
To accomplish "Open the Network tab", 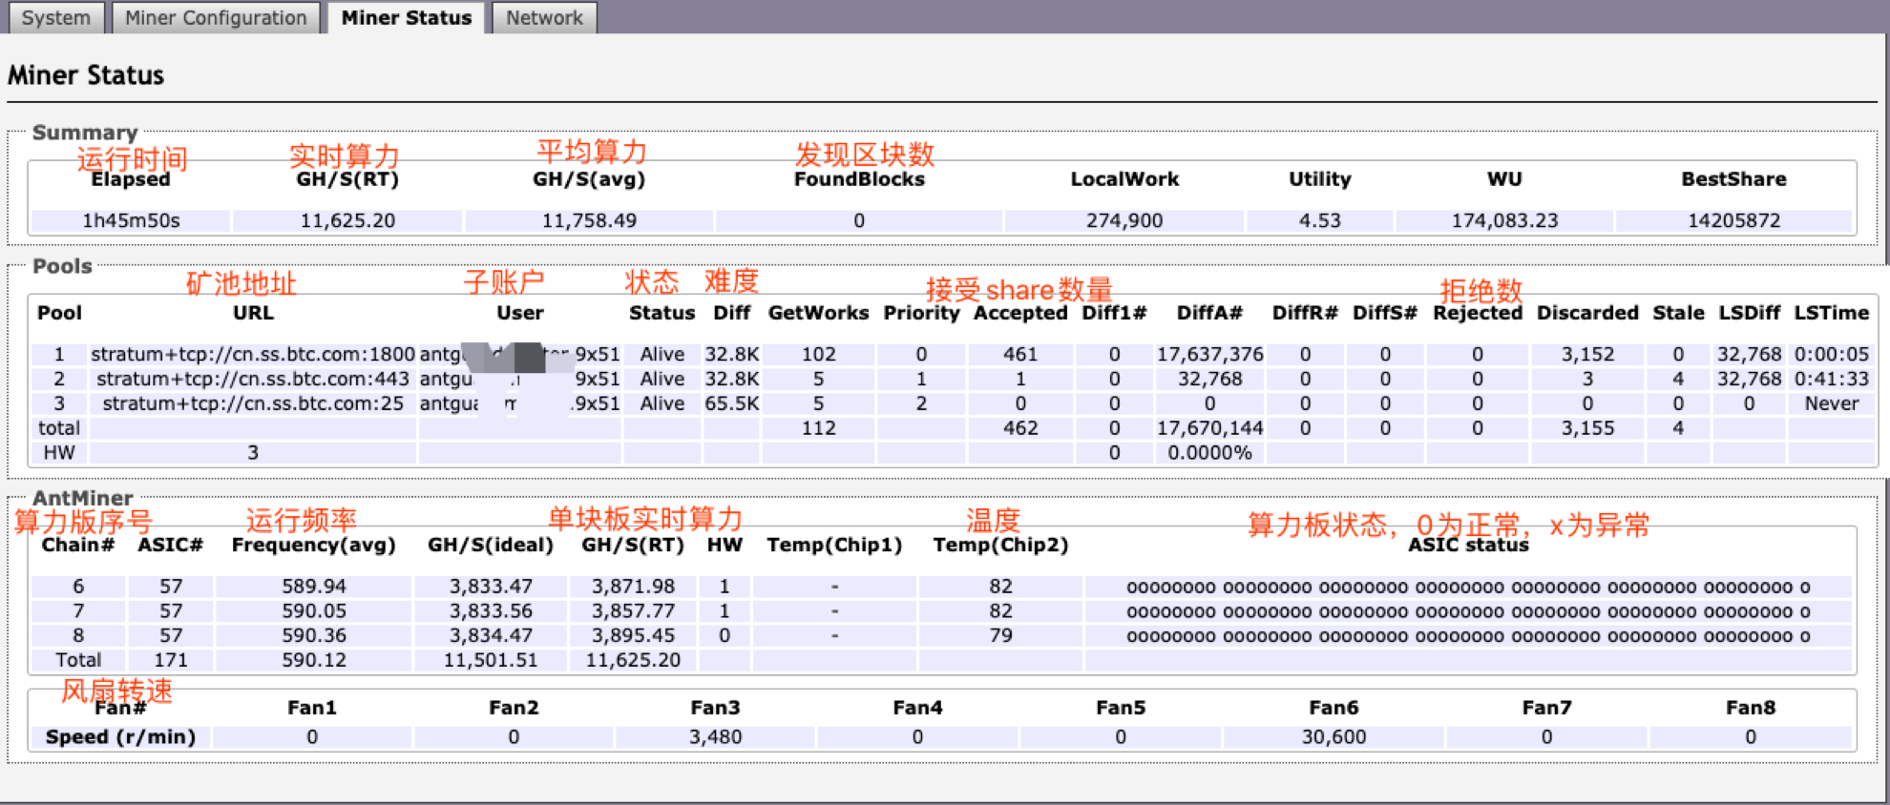I will click(x=543, y=18).
